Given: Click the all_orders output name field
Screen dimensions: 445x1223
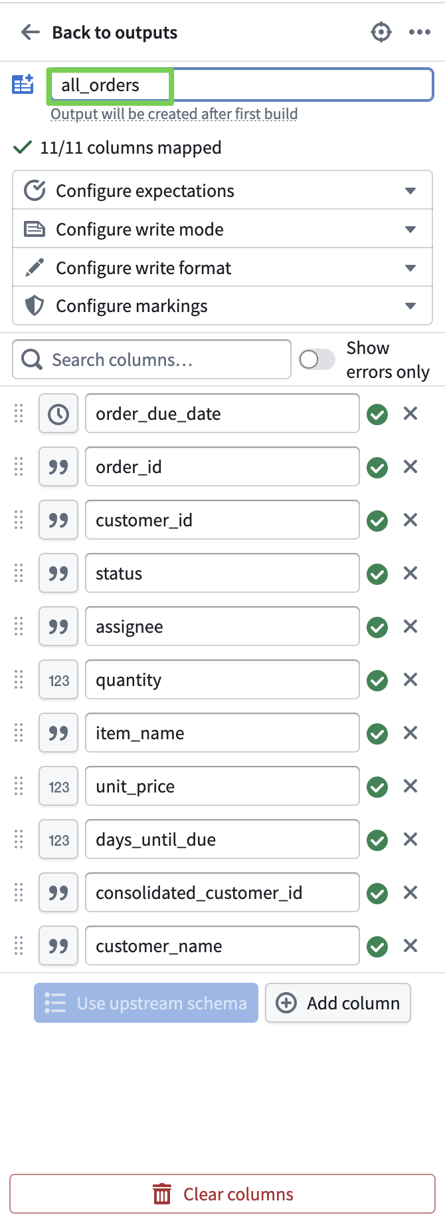Looking at the screenshot, I should [239, 85].
